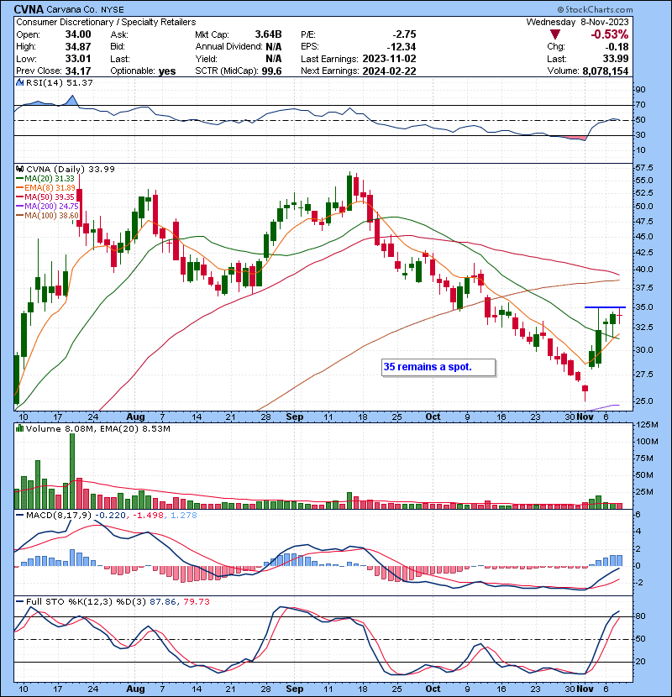Viewport: 672px width, 697px height.
Task: Click the candlestick icon beside CVNA (Daily)
Action: [19, 169]
